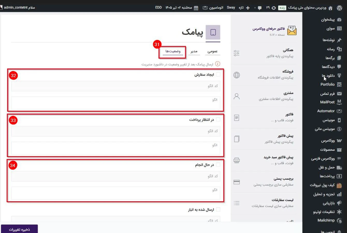
Task: Focus the الگو textarea under در انتظار پرداخت
Action: tap(115, 148)
